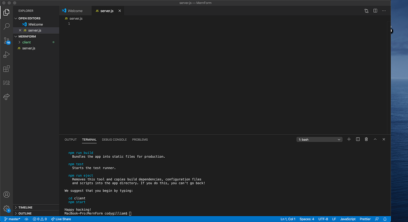Viewport: 408px width, 222px height.
Task: Close server.js in Open Editors list
Action: (20, 31)
